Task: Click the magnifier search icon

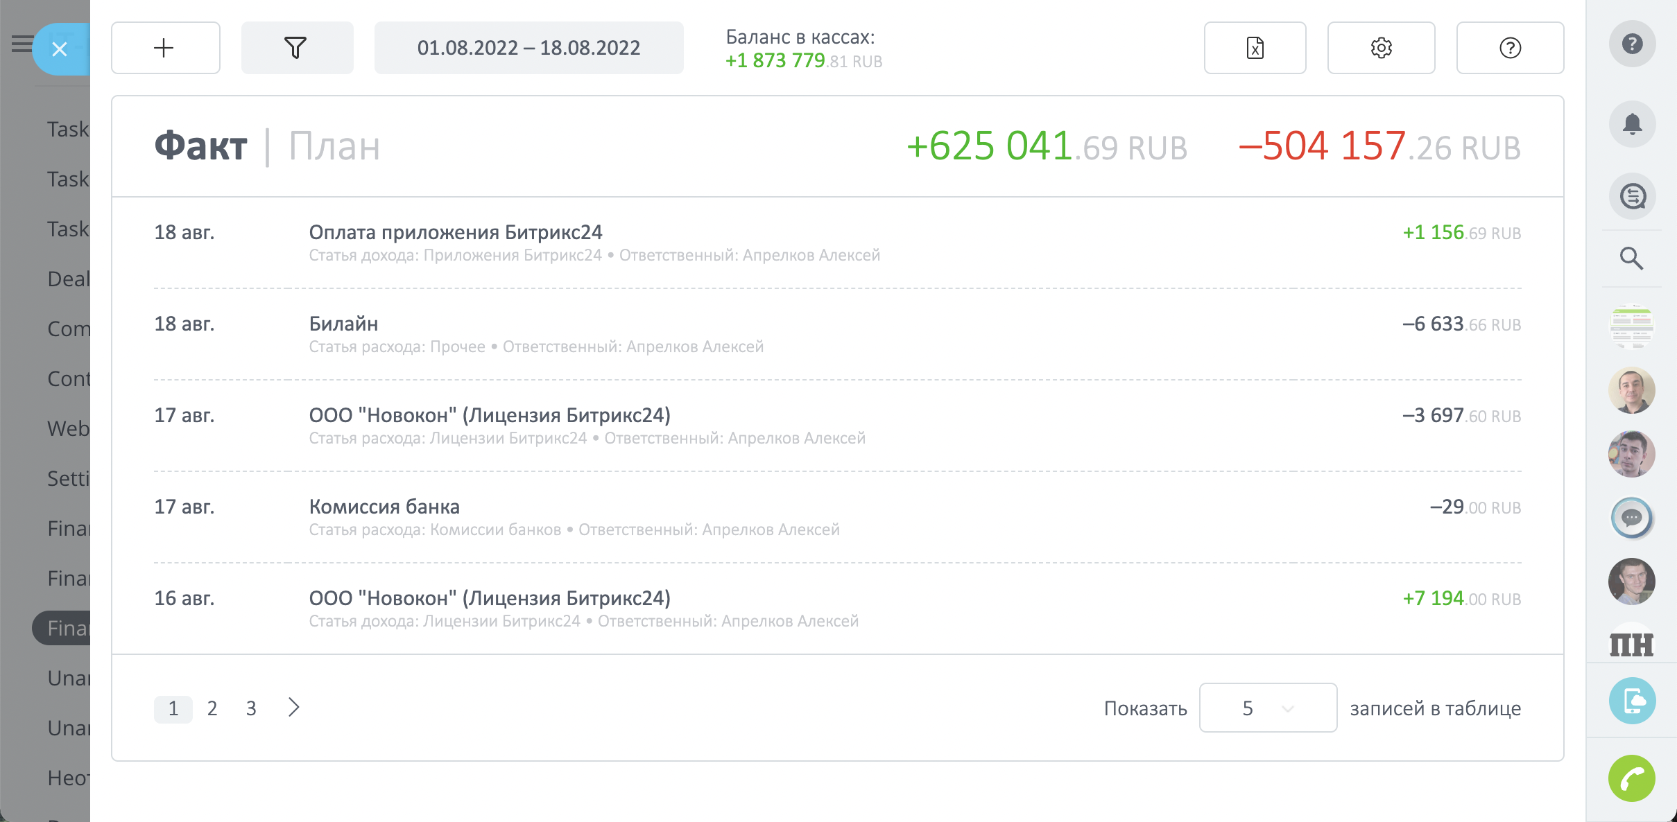Action: 1631,259
